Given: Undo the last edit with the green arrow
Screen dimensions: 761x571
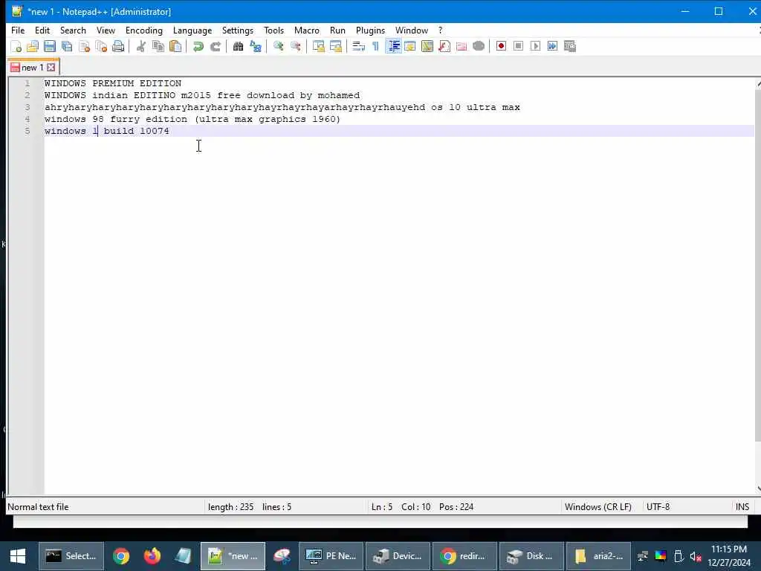Looking at the screenshot, I should (x=198, y=46).
